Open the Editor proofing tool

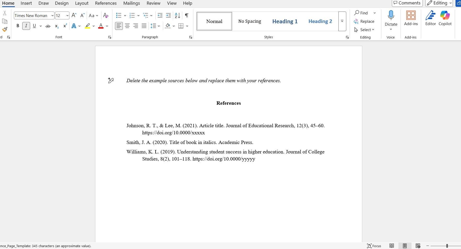click(x=431, y=18)
